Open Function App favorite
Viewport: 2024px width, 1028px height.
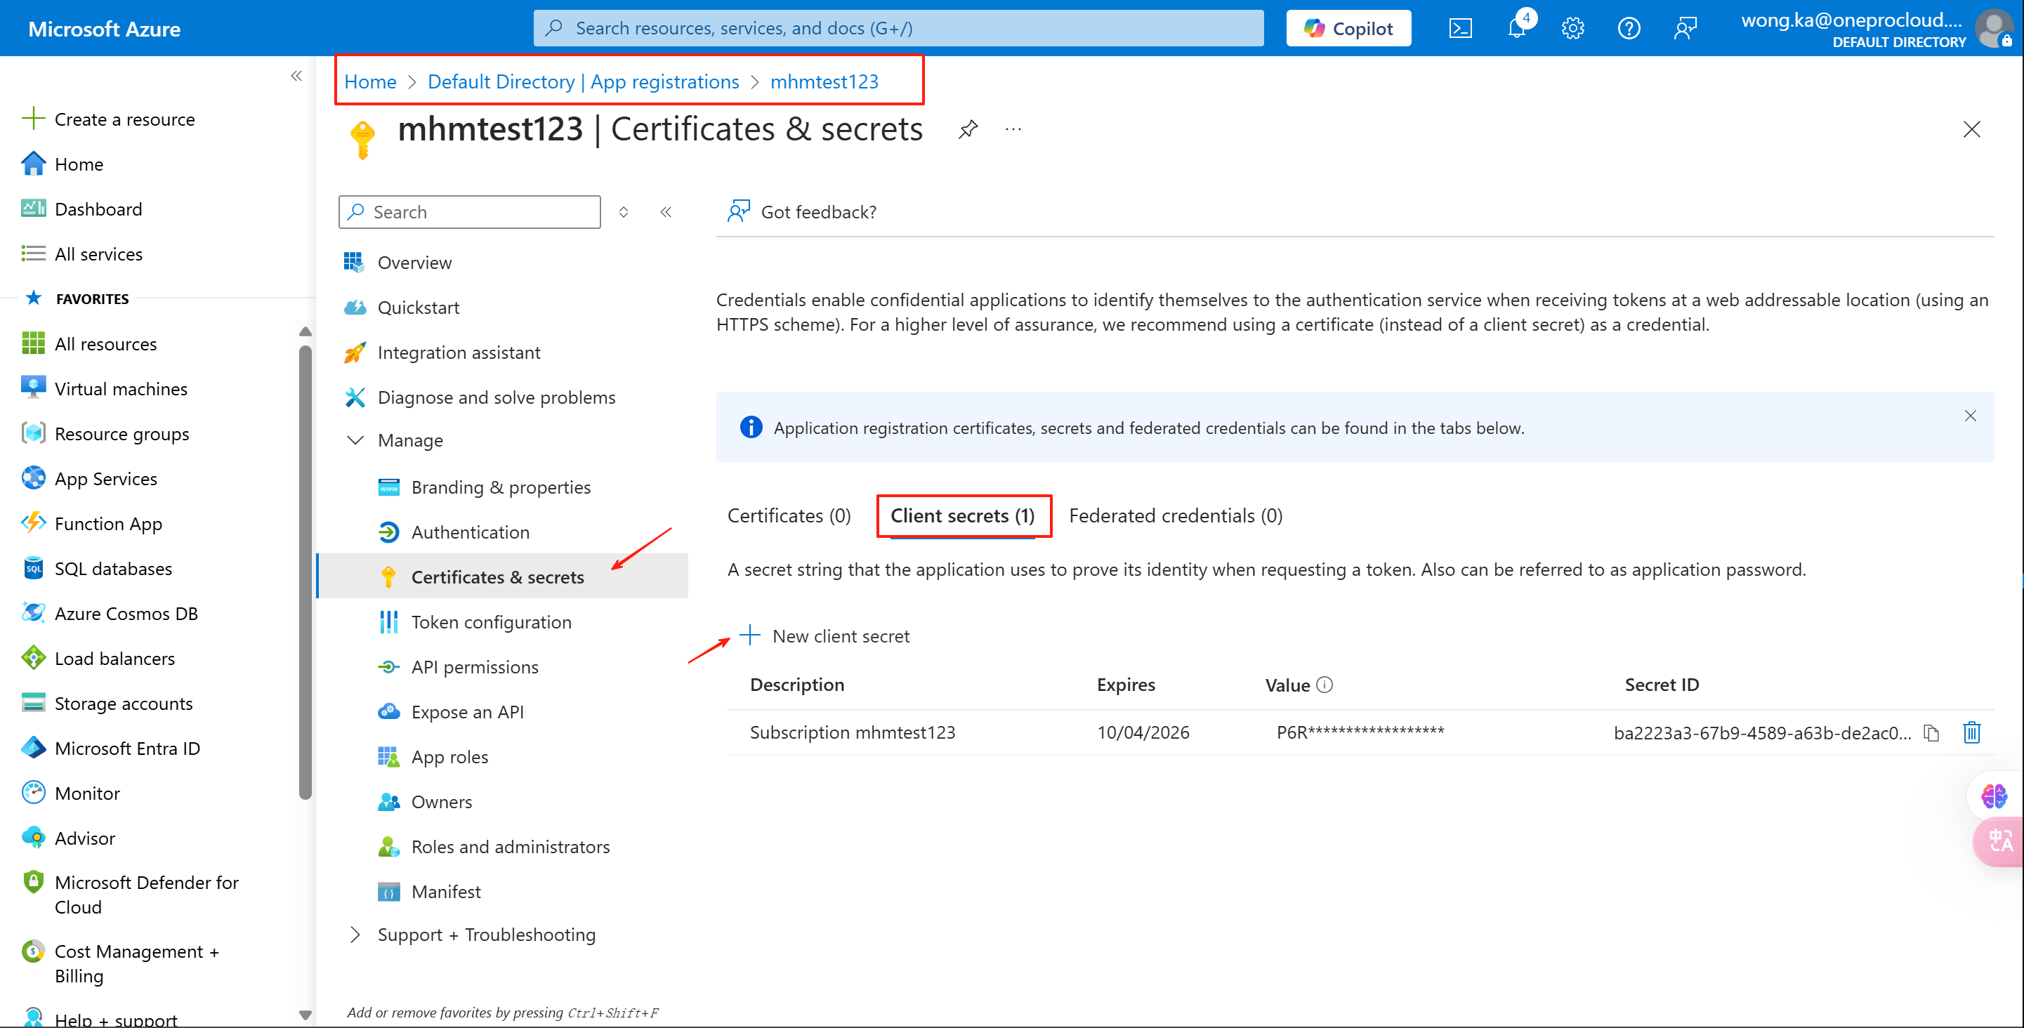92,523
